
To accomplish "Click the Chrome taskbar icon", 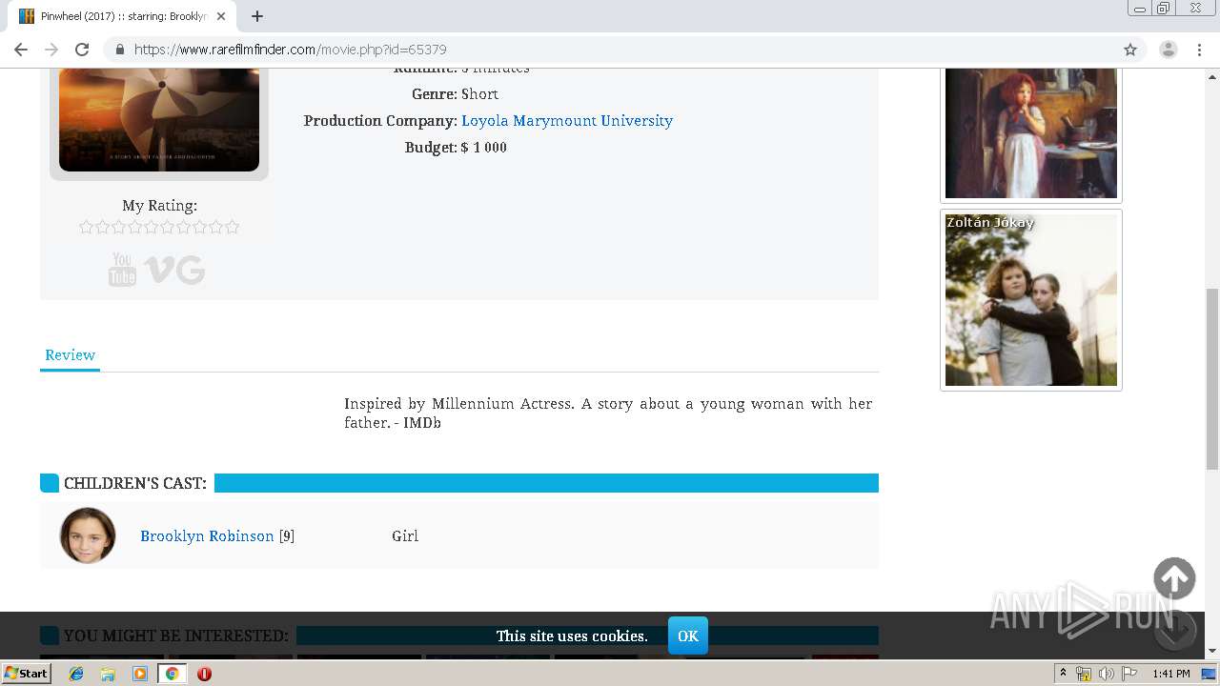I will (x=172, y=674).
